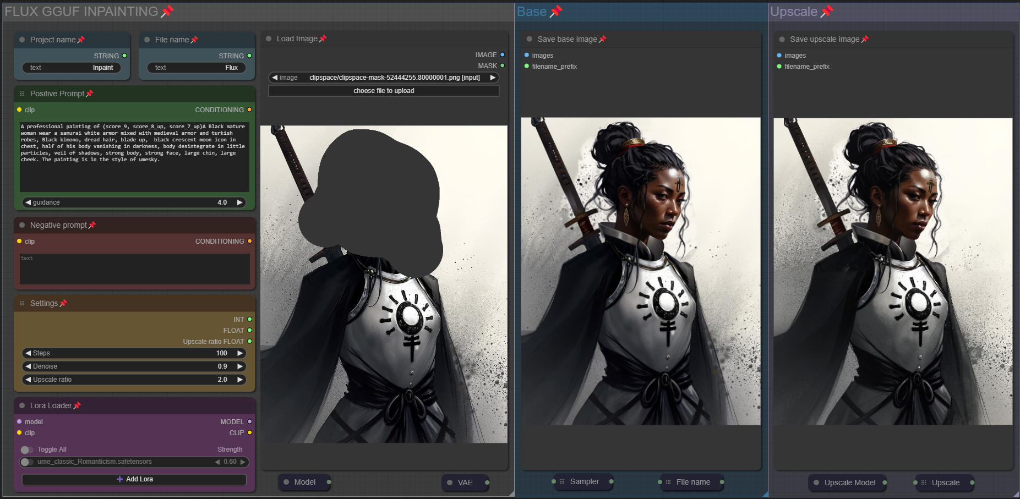
Task: Click the grip icon on the Base group's File name node
Action: [x=668, y=482]
